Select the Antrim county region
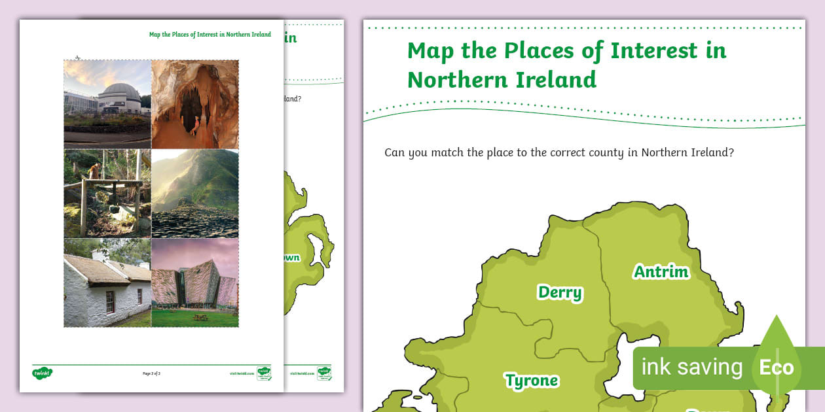825x412 pixels. pos(661,271)
